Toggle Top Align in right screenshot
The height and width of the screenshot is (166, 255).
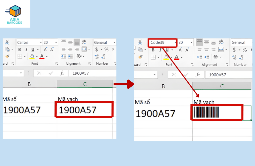tap(200, 42)
